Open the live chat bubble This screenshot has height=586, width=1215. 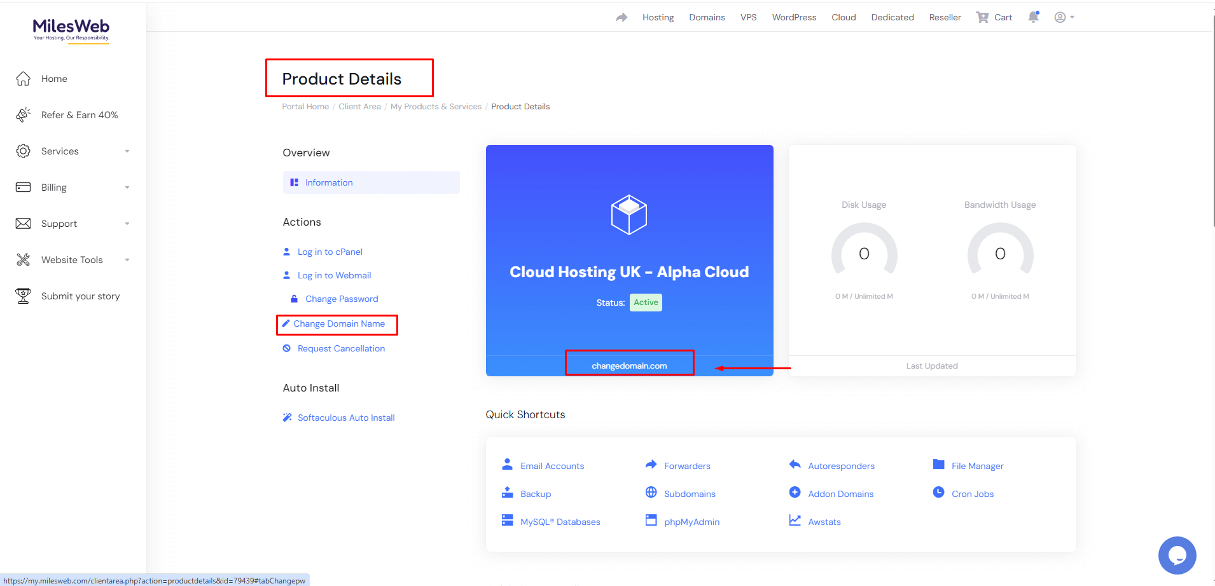point(1177,555)
